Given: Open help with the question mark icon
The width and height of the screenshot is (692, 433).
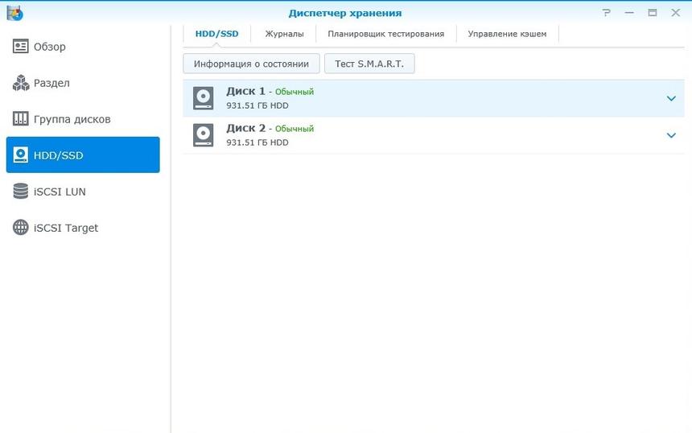Looking at the screenshot, I should point(607,13).
